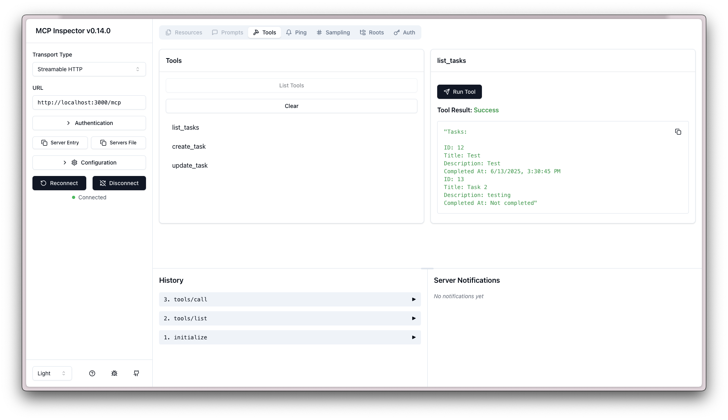Click 'Completed At: Not completed' line
728x420 pixels.
(491, 203)
